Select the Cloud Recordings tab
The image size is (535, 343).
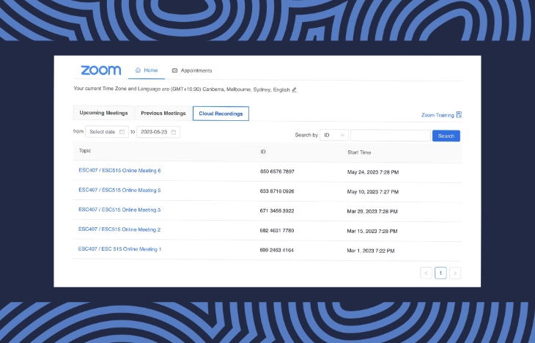(221, 114)
